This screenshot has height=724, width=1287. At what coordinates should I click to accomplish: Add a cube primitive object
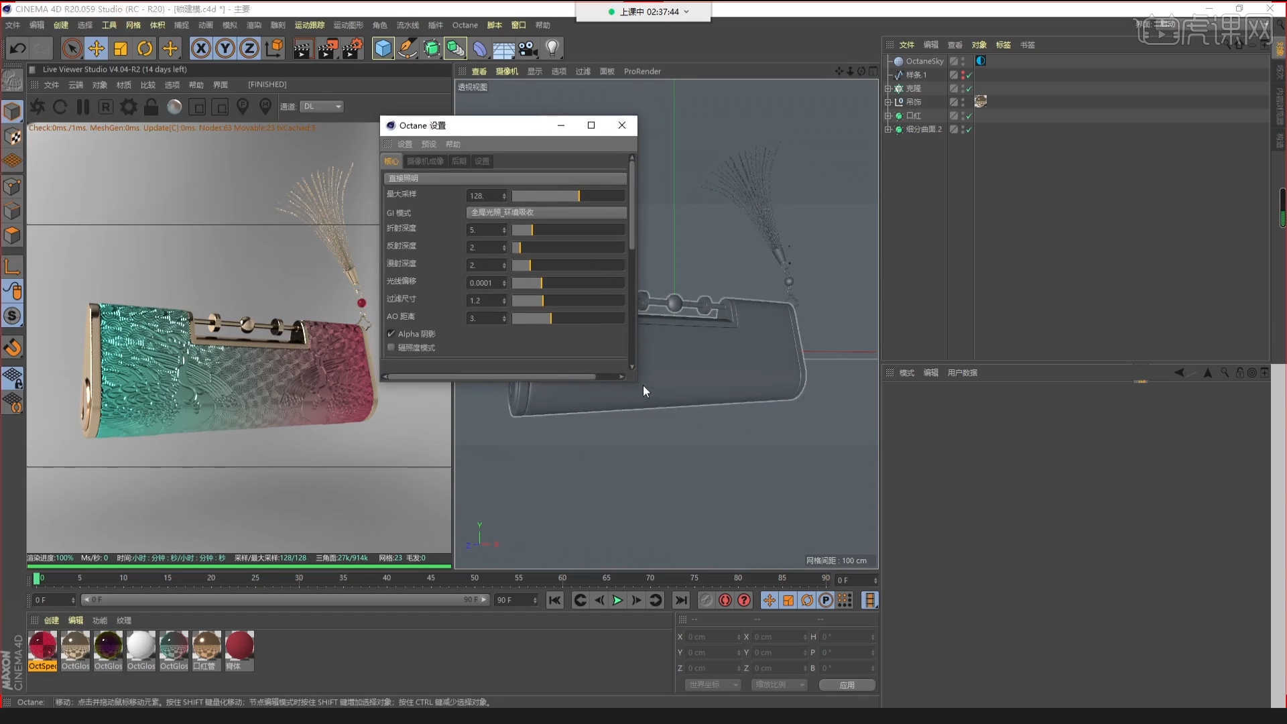[383, 48]
